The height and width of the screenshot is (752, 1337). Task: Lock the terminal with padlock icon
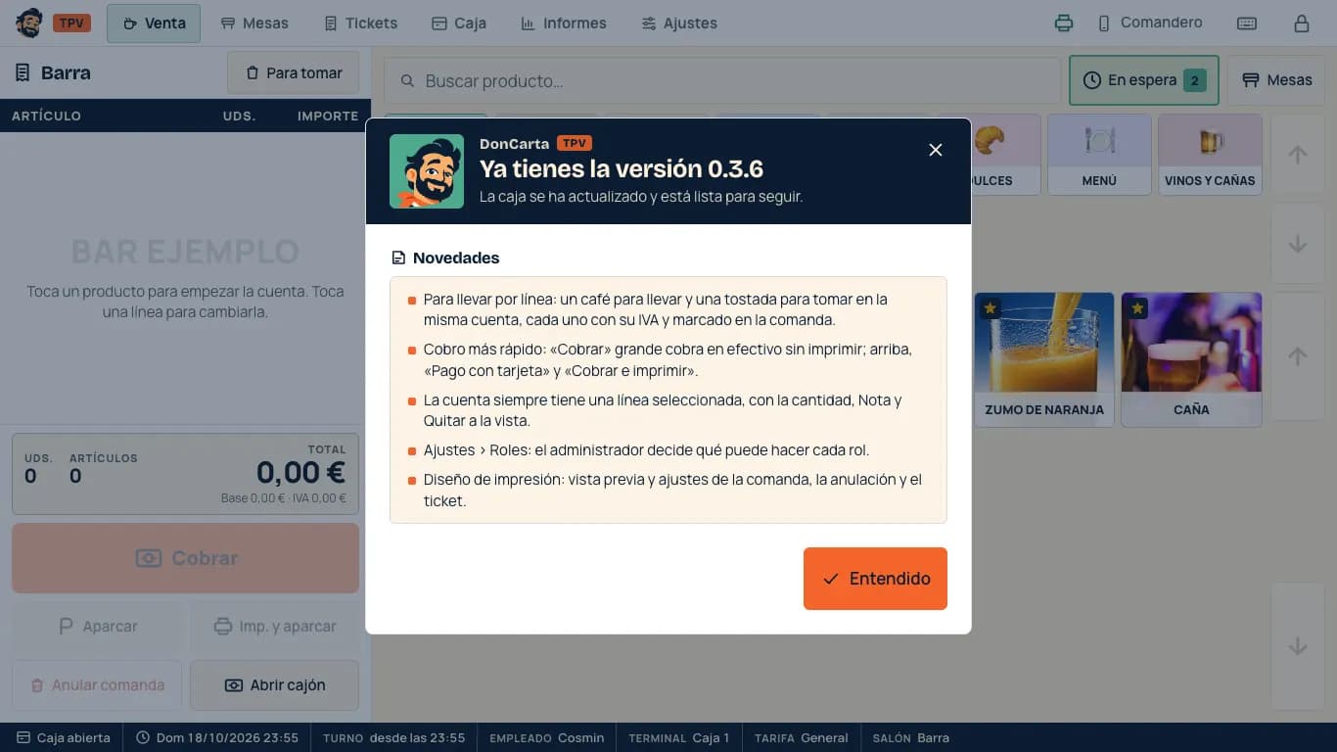1302,23
